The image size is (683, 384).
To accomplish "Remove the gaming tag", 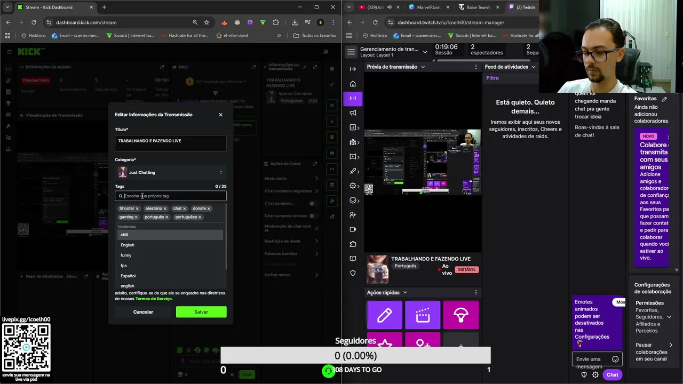I will [x=136, y=217].
